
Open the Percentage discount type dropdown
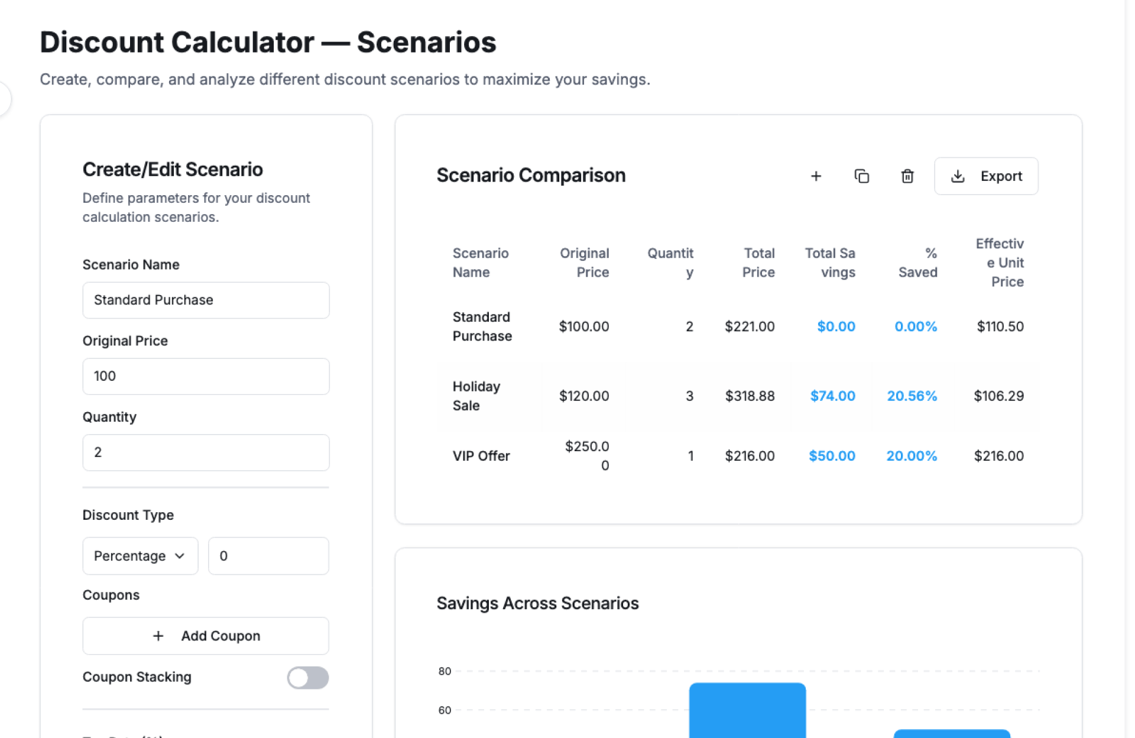click(x=140, y=556)
